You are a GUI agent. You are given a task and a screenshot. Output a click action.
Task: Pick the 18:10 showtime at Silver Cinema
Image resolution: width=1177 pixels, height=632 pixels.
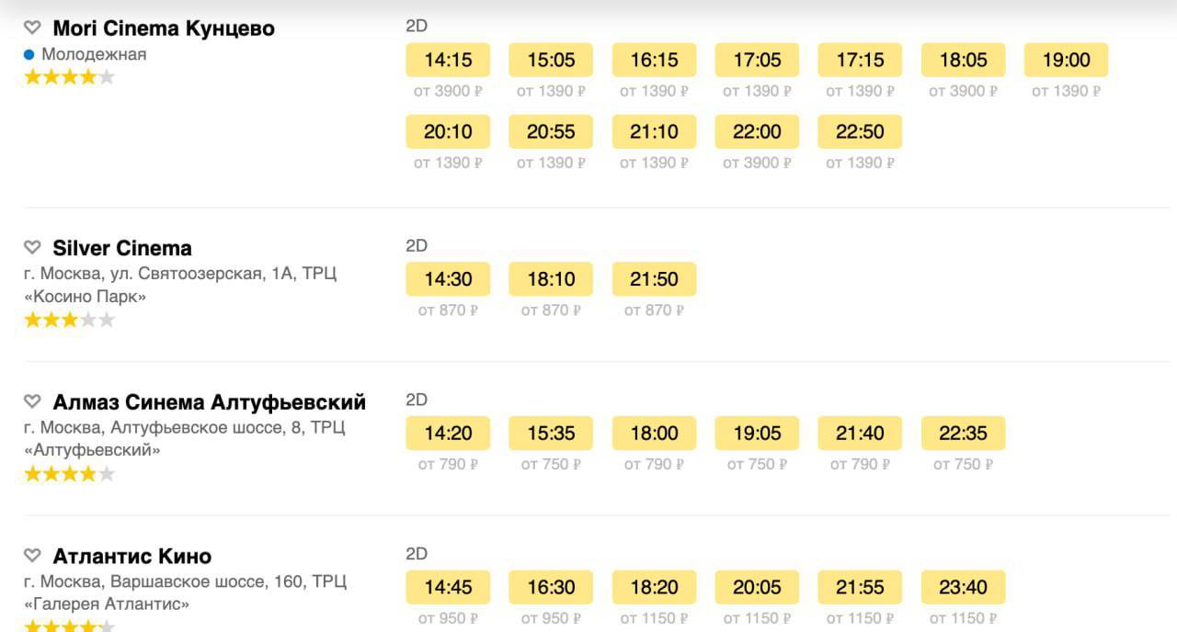point(551,279)
